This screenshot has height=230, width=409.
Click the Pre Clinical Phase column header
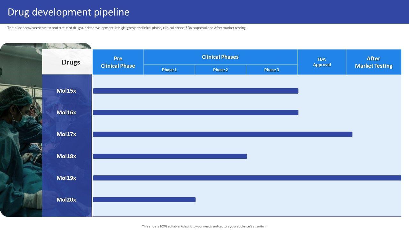coord(118,62)
